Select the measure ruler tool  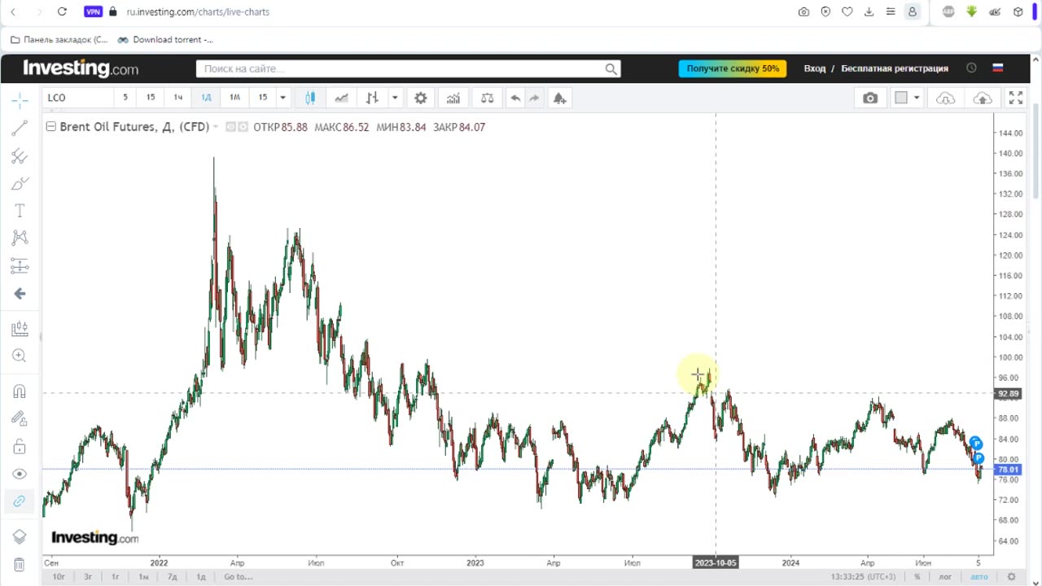tap(20, 329)
